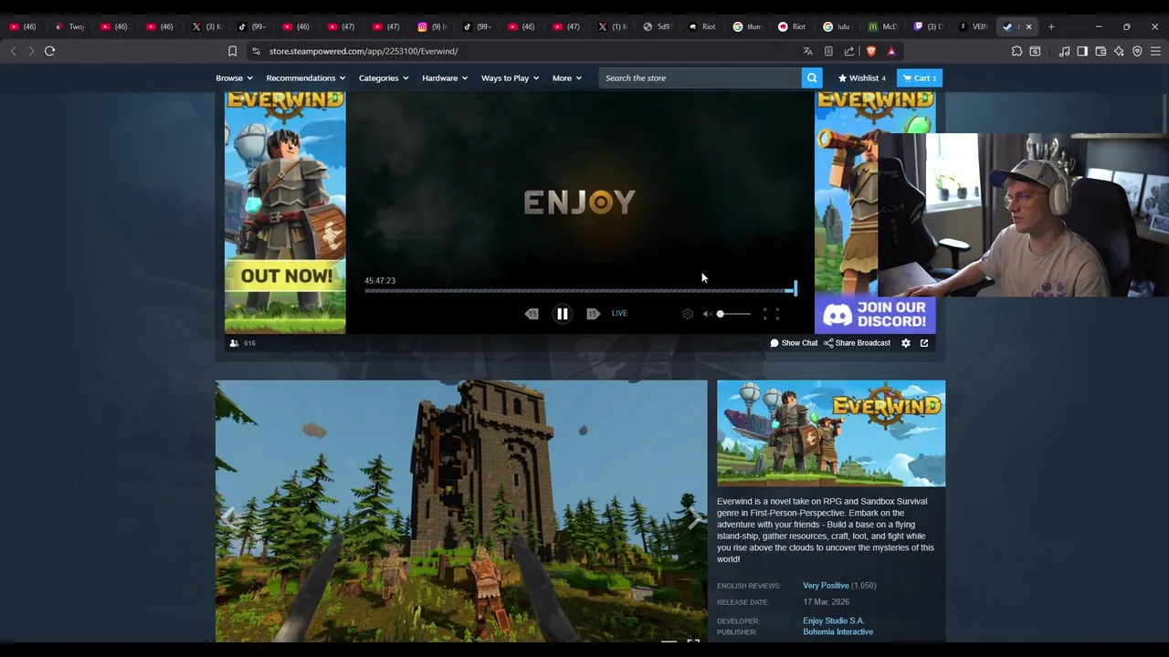Open Brave Shields lion icon
The image size is (1169, 657).
point(871,51)
